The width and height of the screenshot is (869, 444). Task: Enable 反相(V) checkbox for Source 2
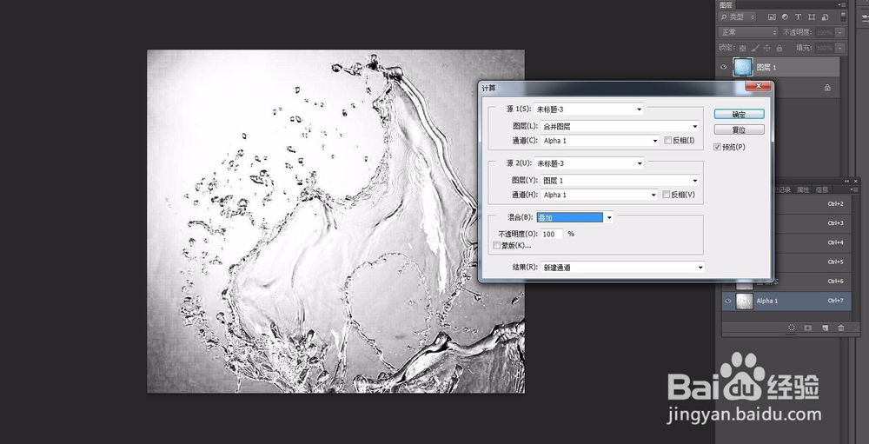[x=667, y=195]
